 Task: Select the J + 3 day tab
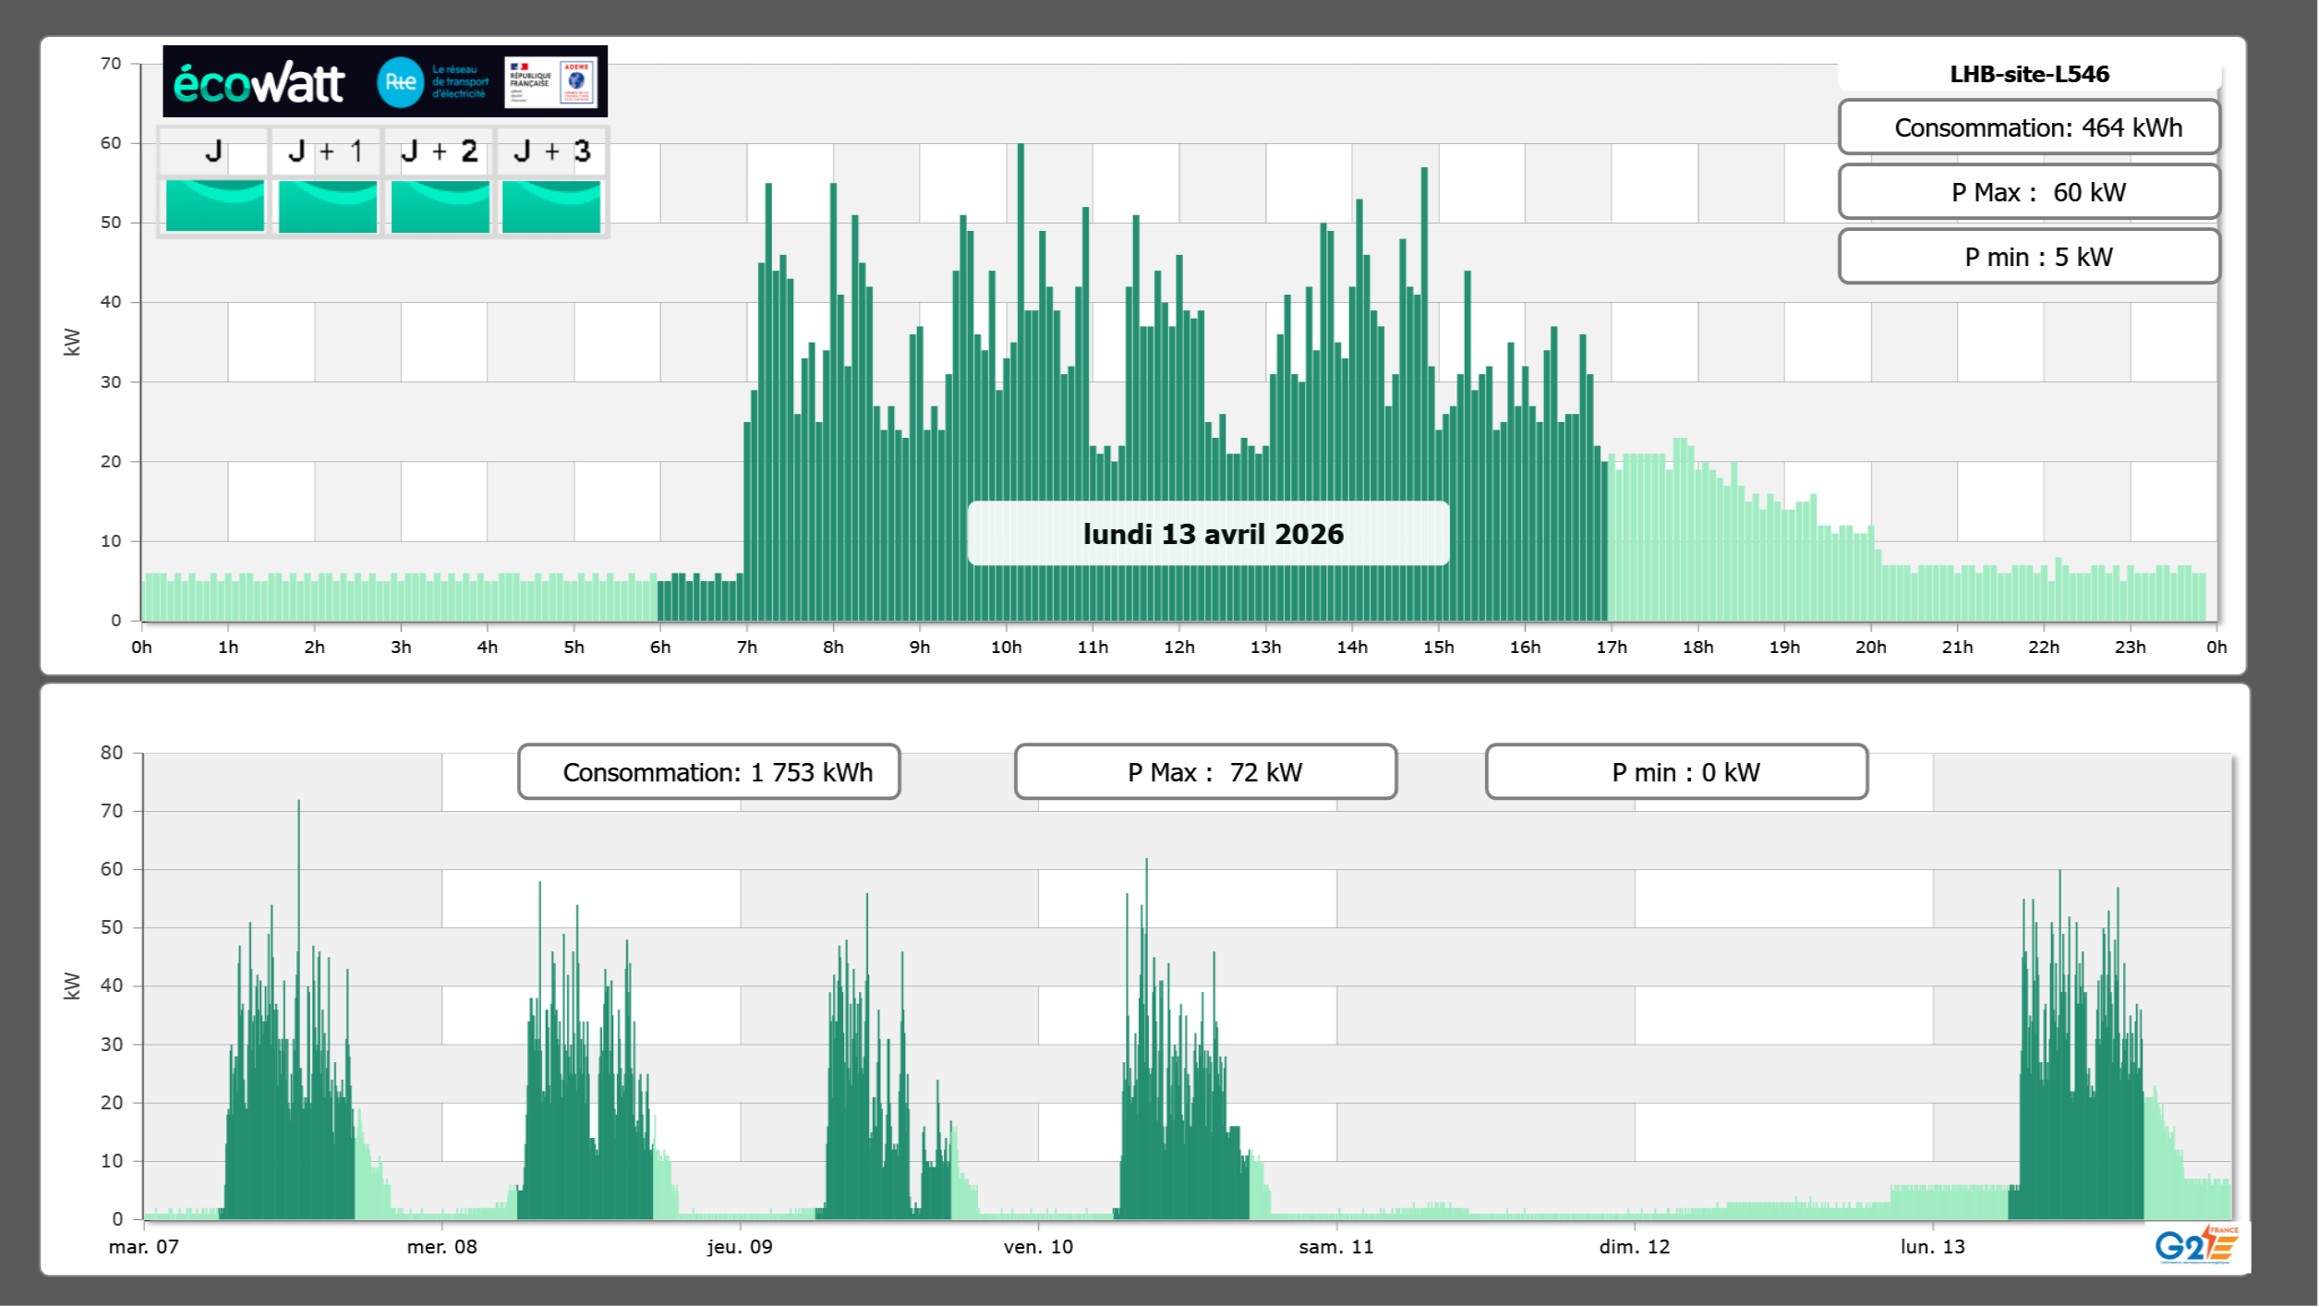(551, 151)
